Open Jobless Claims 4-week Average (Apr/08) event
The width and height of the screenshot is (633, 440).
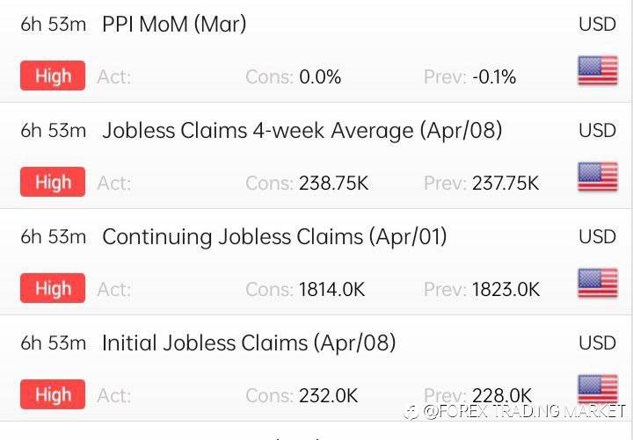(x=302, y=131)
